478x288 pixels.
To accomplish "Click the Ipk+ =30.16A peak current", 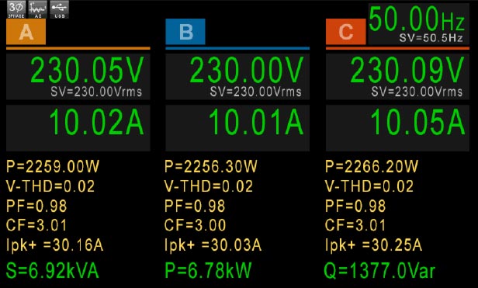I will (x=55, y=245).
